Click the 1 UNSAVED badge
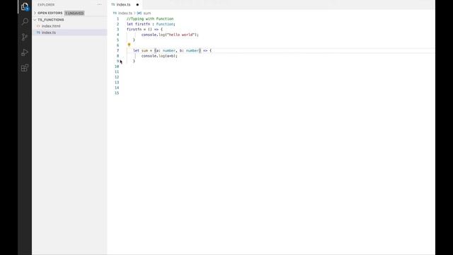This screenshot has width=453, height=255. (x=74, y=13)
